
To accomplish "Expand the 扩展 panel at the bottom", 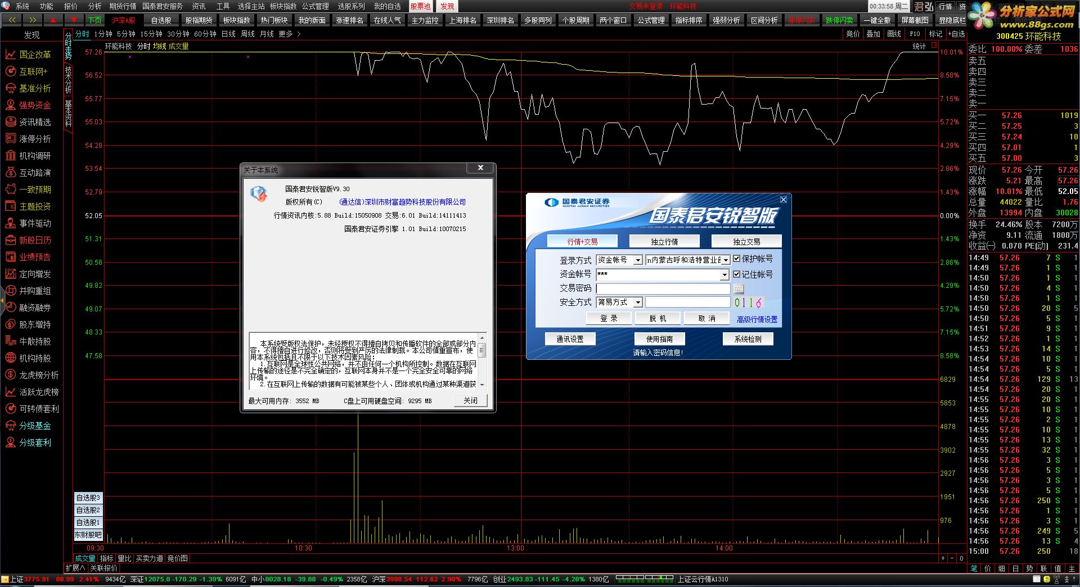I will (x=75, y=568).
